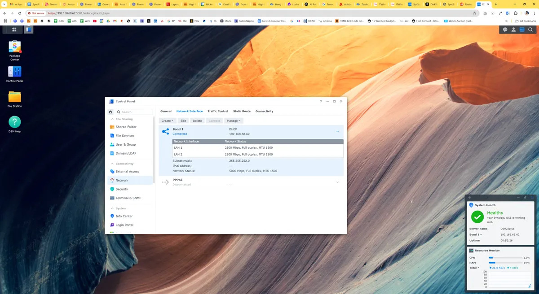
Task: Open the user options person icon
Action: coord(513,30)
